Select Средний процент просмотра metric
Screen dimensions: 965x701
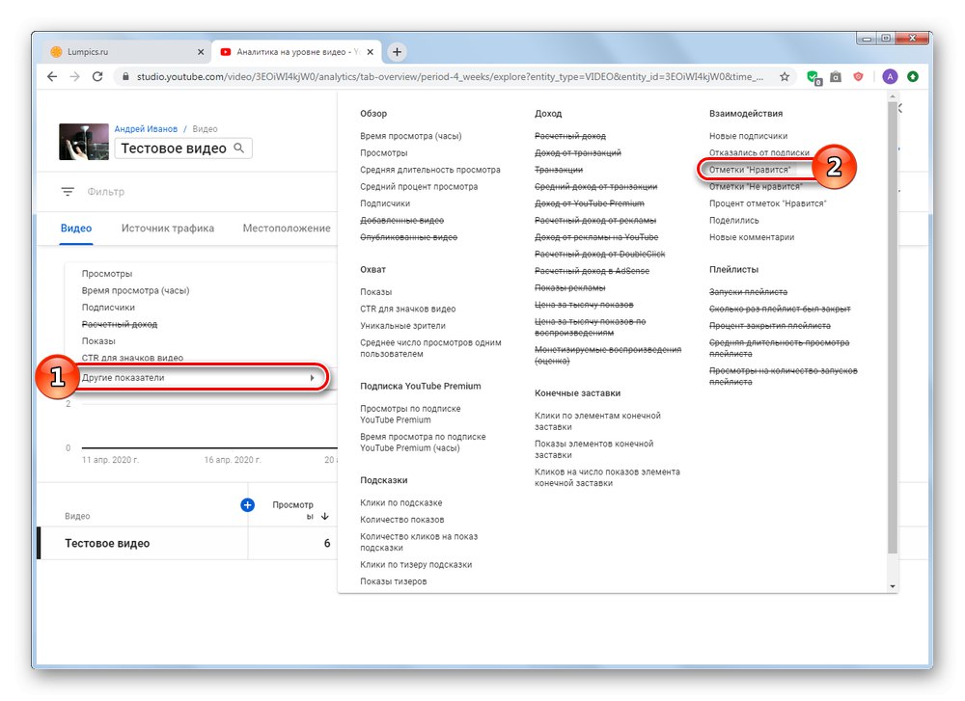419,186
